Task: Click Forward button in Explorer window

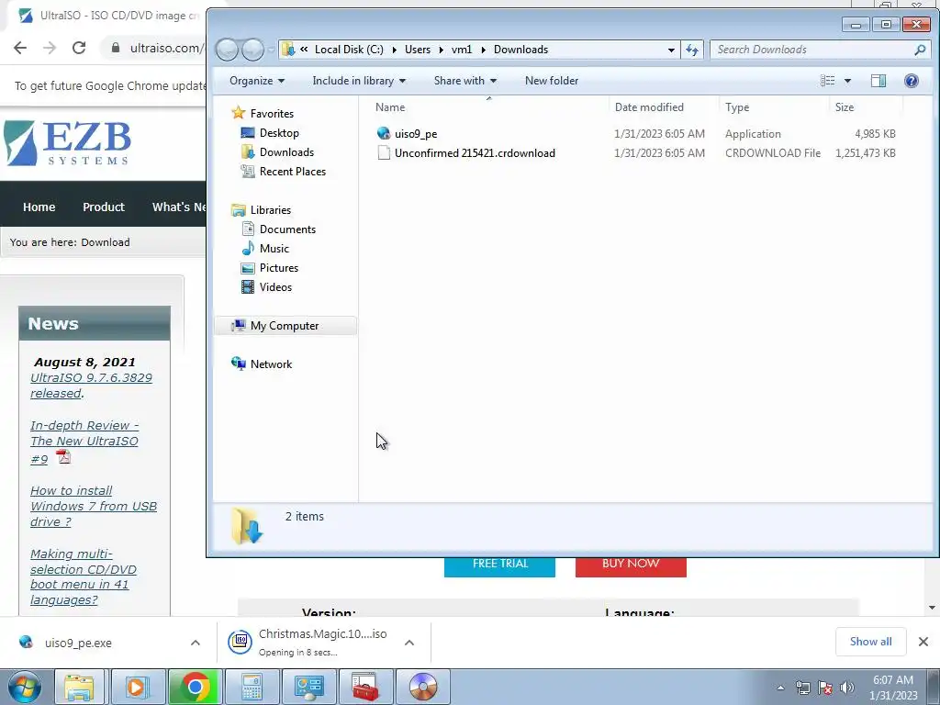Action: pyautogui.click(x=253, y=50)
